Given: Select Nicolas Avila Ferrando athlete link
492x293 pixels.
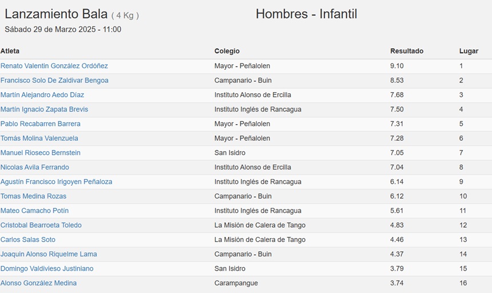Looking at the screenshot, I should tap(34, 167).
